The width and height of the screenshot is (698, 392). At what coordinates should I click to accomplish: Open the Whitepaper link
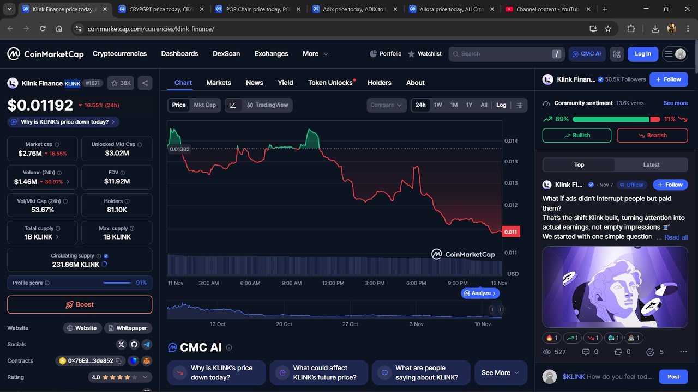[x=128, y=328]
